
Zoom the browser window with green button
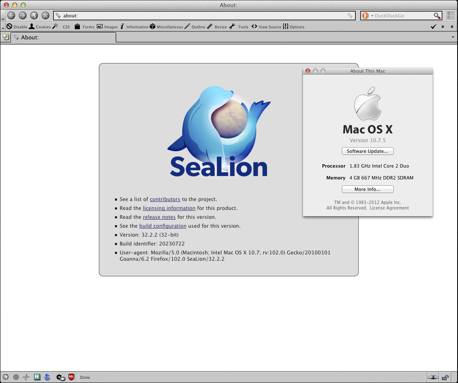click(23, 5)
